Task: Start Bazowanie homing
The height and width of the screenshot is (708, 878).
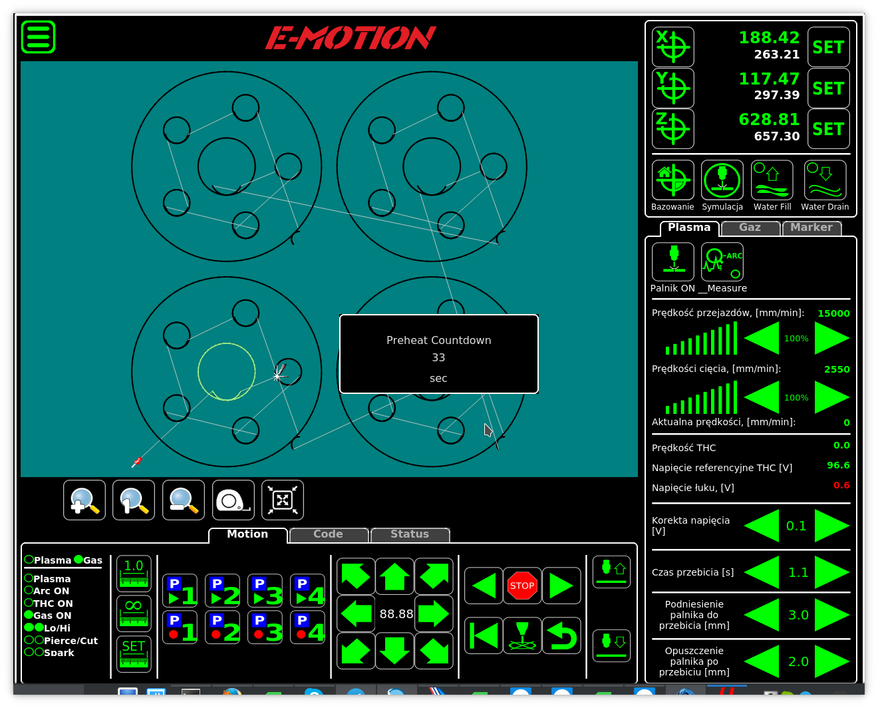Action: click(x=672, y=180)
